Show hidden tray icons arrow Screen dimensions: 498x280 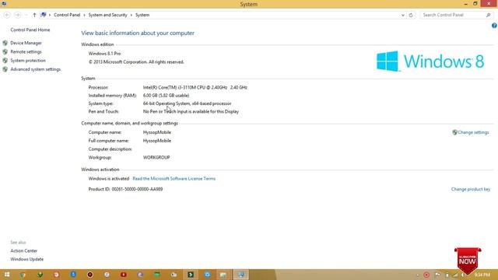[x=418, y=275]
